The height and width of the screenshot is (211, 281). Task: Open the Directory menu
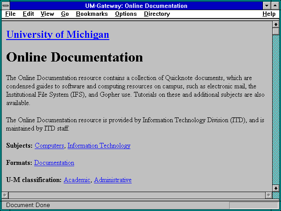(x=157, y=14)
